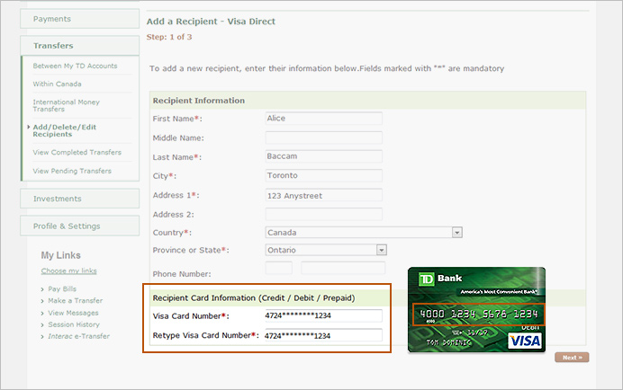Click the Retype Visa Card Number field
Screen dimensions: 623x390
(323, 335)
